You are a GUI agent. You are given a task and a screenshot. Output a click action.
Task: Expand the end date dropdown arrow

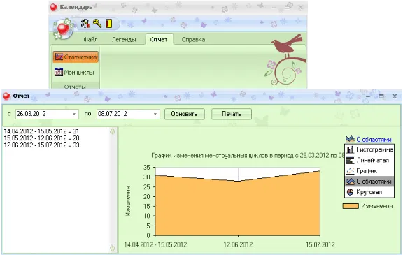[155, 114]
